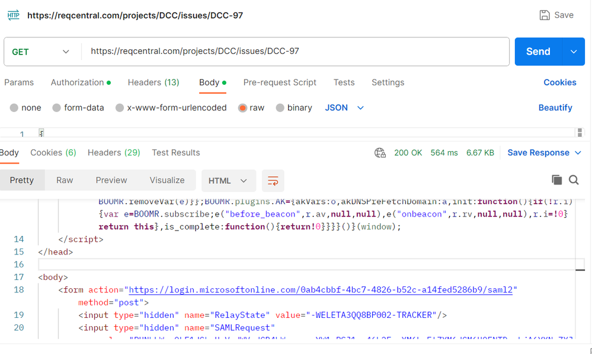Switch to the Preview response view

(x=111, y=180)
